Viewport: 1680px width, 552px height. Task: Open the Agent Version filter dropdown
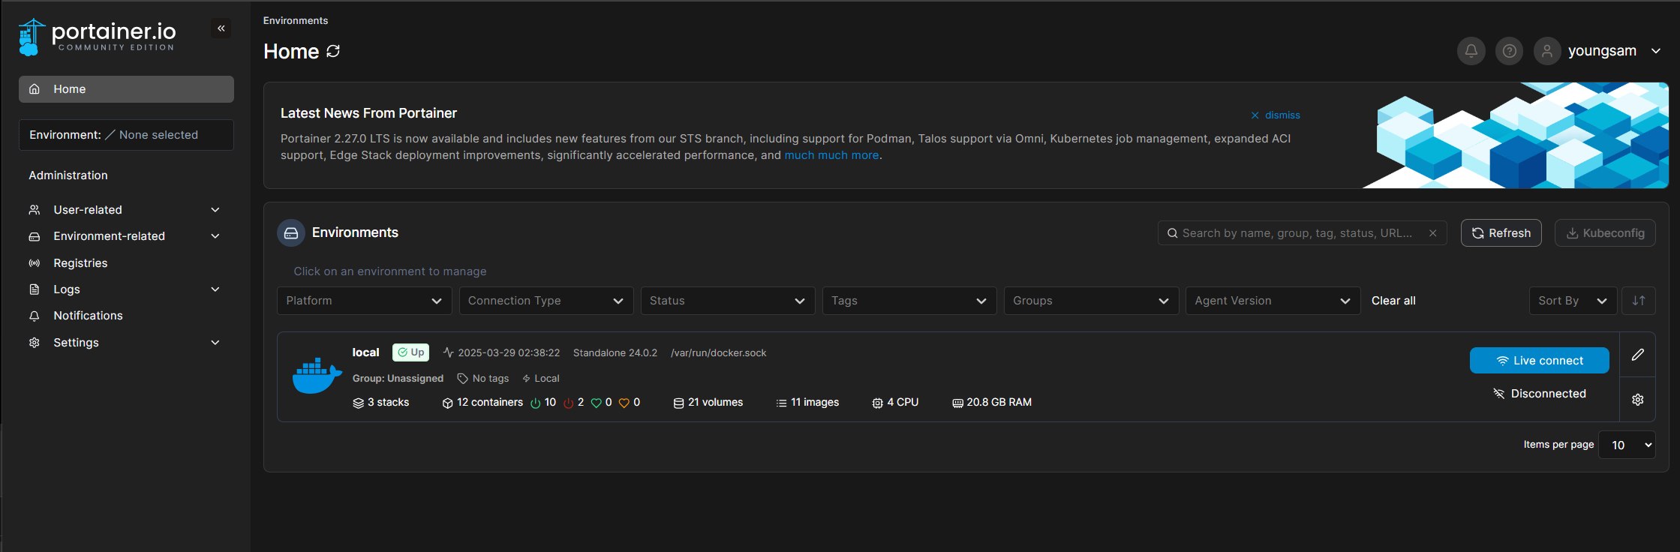point(1273,301)
